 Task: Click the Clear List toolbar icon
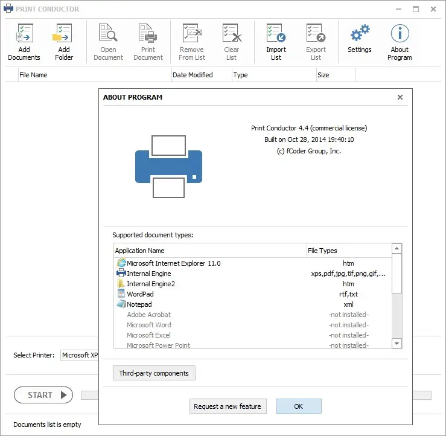pyautogui.click(x=232, y=33)
